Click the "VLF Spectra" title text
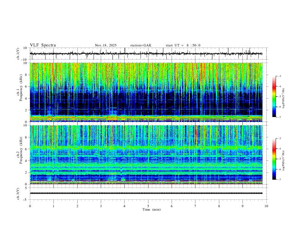 pyautogui.click(x=43, y=45)
